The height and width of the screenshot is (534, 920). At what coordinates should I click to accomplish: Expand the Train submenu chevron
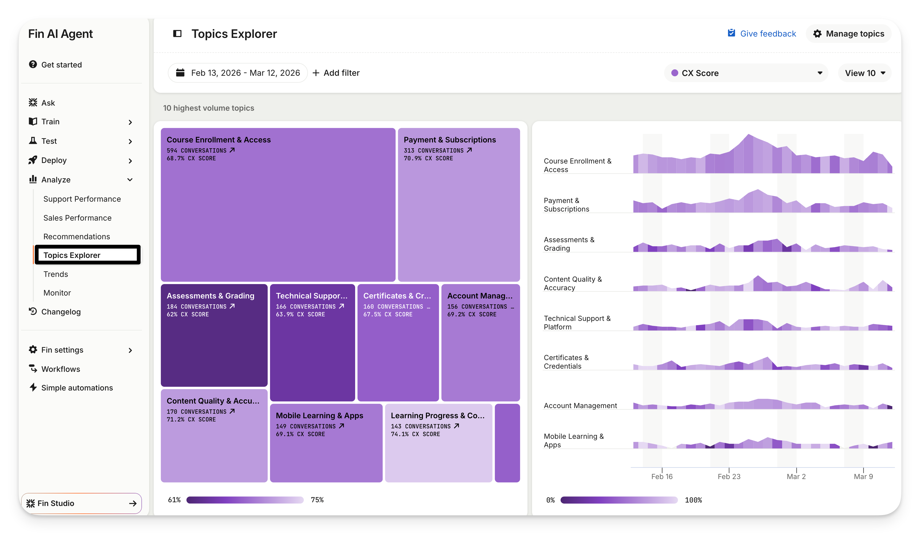[130, 122]
